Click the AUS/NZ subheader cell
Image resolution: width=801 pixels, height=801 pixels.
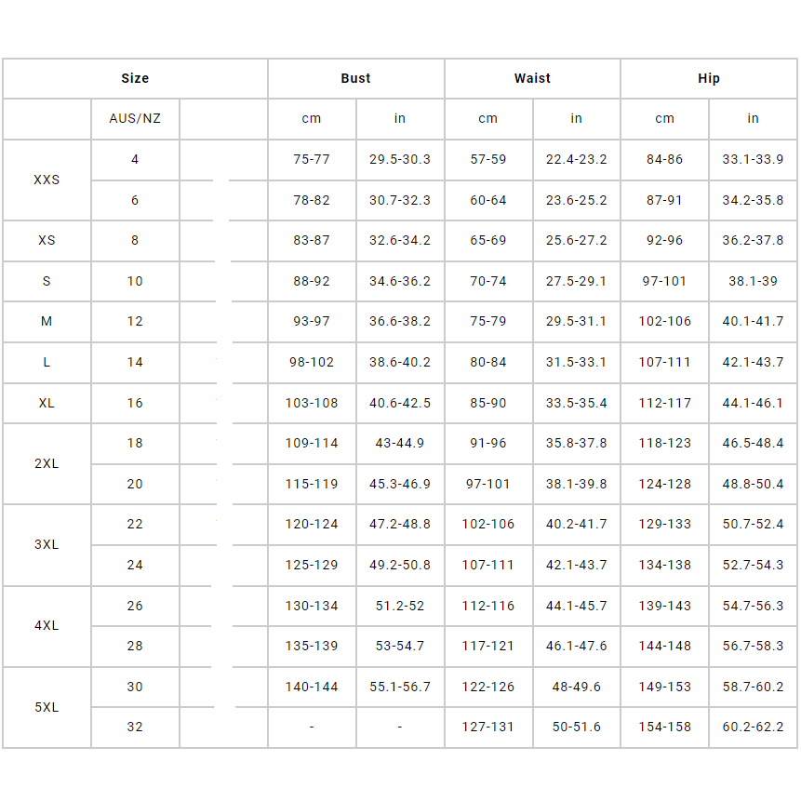[x=135, y=119]
